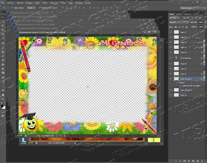Hide the Capa 30 layer
The image size is (207, 163).
click(171, 95)
